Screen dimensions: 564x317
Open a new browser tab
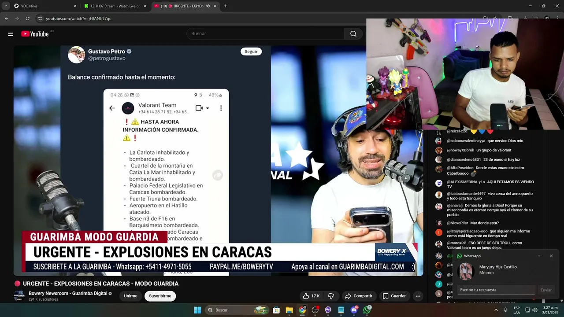point(226,6)
